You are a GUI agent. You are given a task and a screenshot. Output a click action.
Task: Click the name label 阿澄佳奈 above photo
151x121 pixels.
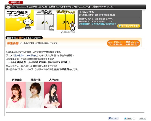[x=17, y=80]
